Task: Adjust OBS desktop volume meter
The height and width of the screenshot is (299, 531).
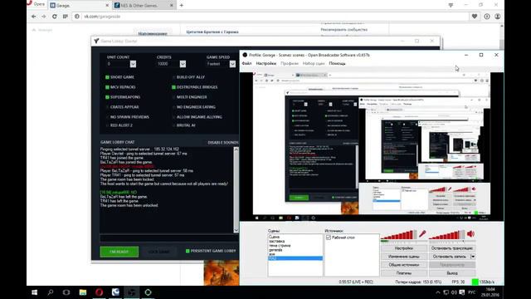Action: 447,234
